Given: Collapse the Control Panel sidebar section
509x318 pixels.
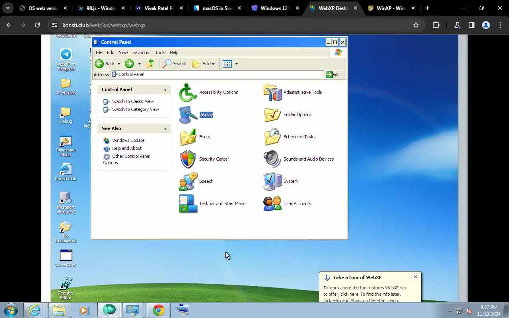Looking at the screenshot, I should click(x=165, y=90).
